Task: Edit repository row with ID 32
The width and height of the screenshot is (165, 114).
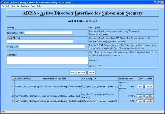Action: pyautogui.click(x=140, y=101)
